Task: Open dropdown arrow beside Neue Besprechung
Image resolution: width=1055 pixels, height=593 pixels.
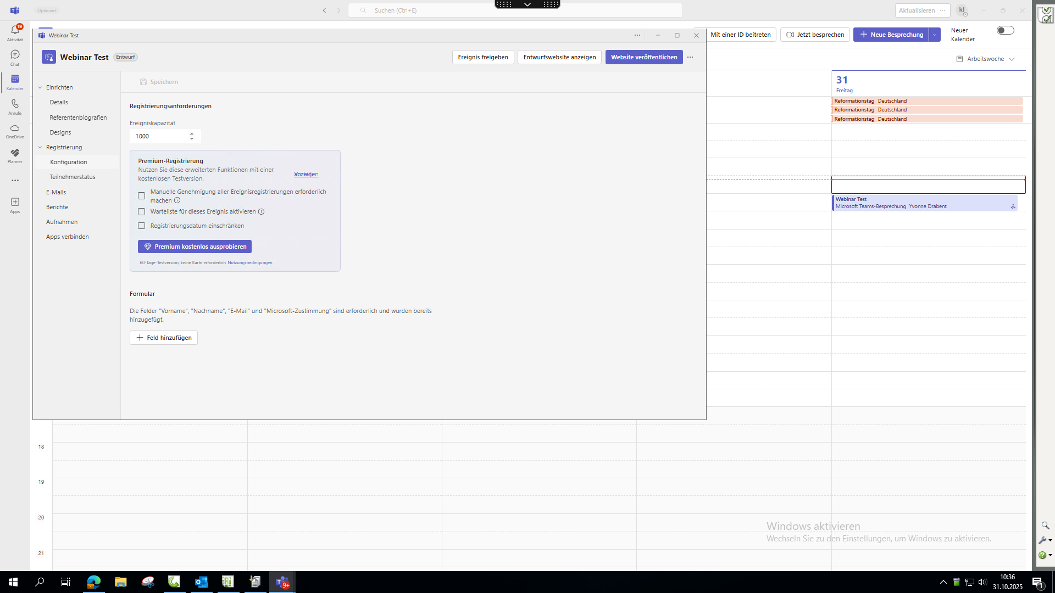Action: [x=935, y=35]
